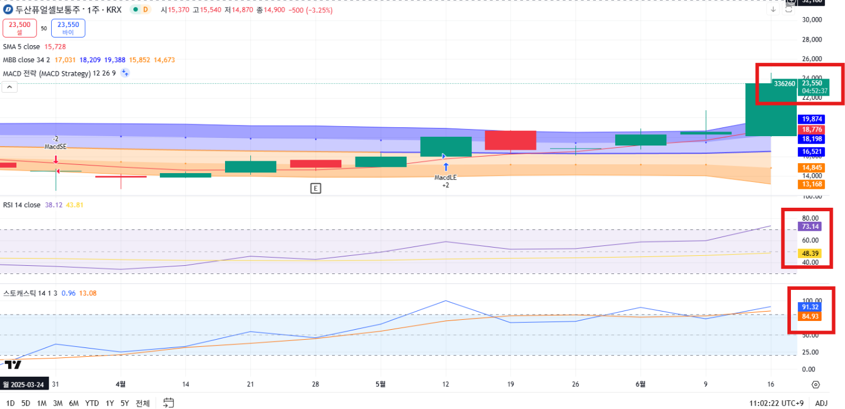
Task: Click the red 23,500 sell button
Action: pos(19,28)
